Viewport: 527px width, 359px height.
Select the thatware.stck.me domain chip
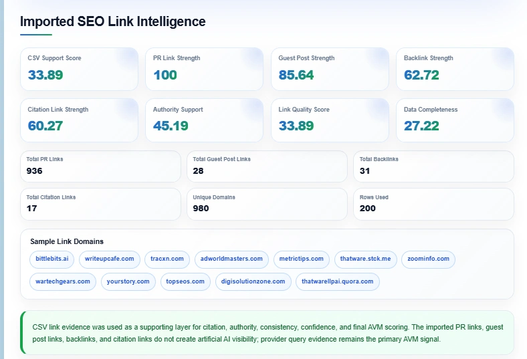[365, 259]
